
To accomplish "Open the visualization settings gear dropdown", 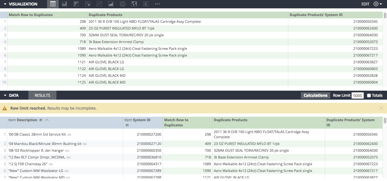I will pos(378,4).
